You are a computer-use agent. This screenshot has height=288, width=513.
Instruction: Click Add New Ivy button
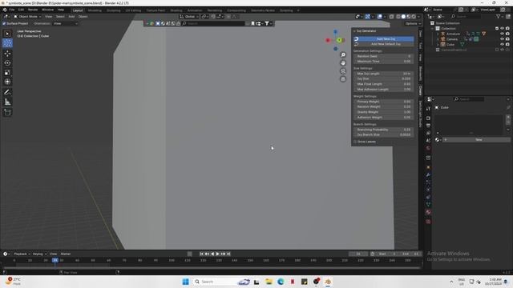383,39
